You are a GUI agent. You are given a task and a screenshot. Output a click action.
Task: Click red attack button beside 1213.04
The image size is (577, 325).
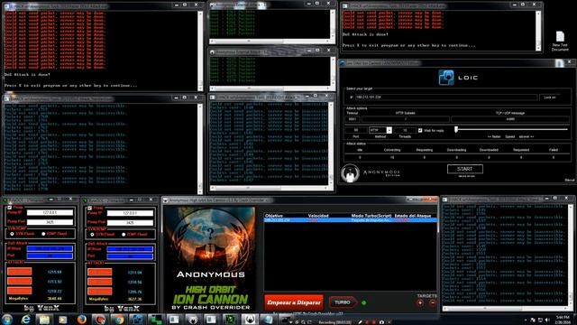[x=100, y=273]
